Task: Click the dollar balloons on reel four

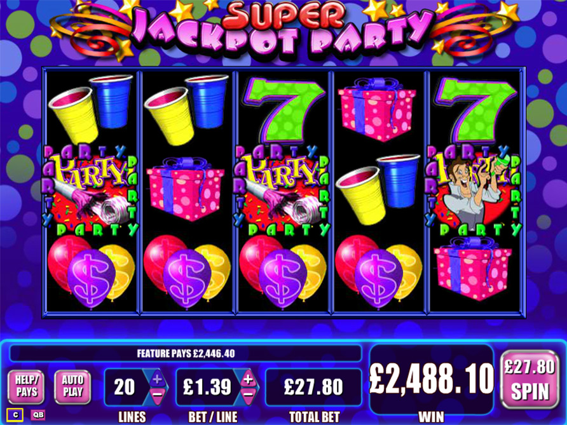Action: (378, 272)
